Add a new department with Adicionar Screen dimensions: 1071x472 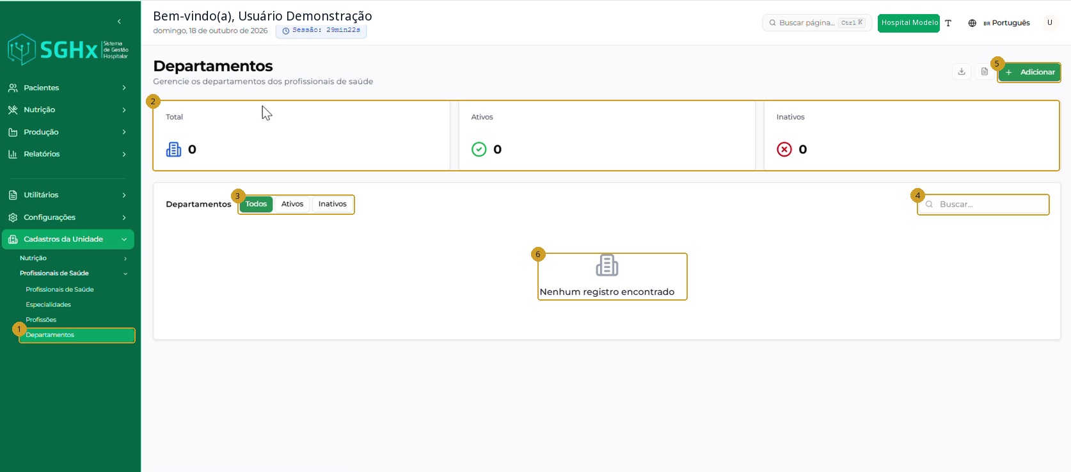[1029, 72]
